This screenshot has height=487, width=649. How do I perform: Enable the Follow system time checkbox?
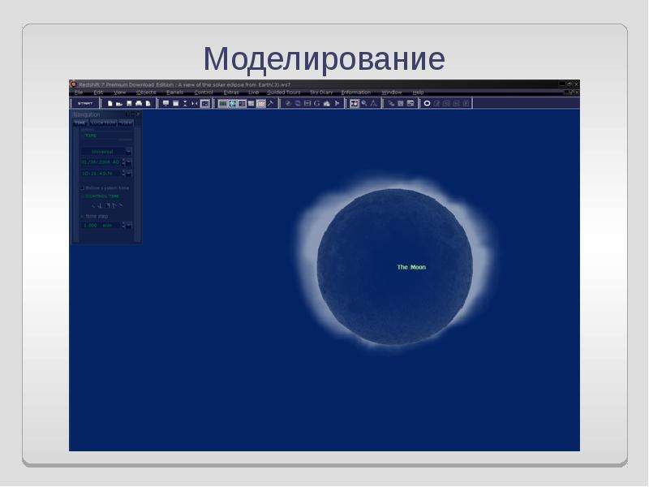point(82,188)
